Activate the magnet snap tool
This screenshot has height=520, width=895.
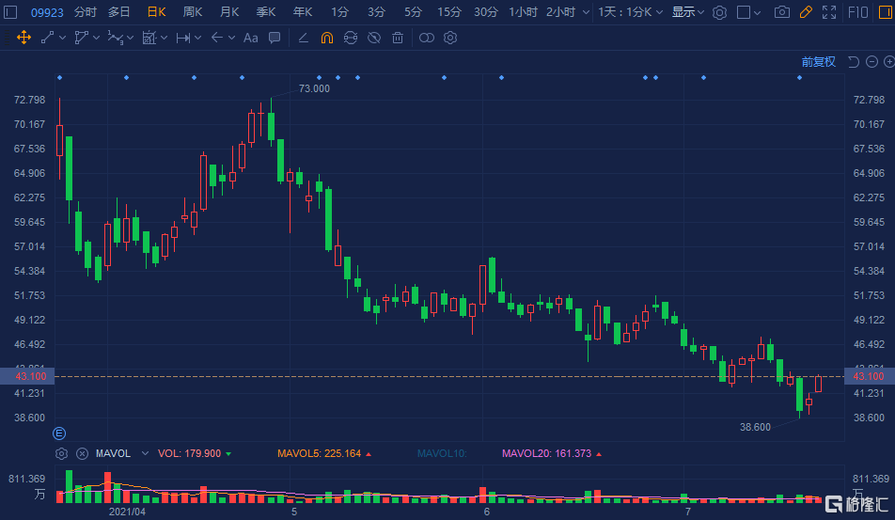pos(327,38)
